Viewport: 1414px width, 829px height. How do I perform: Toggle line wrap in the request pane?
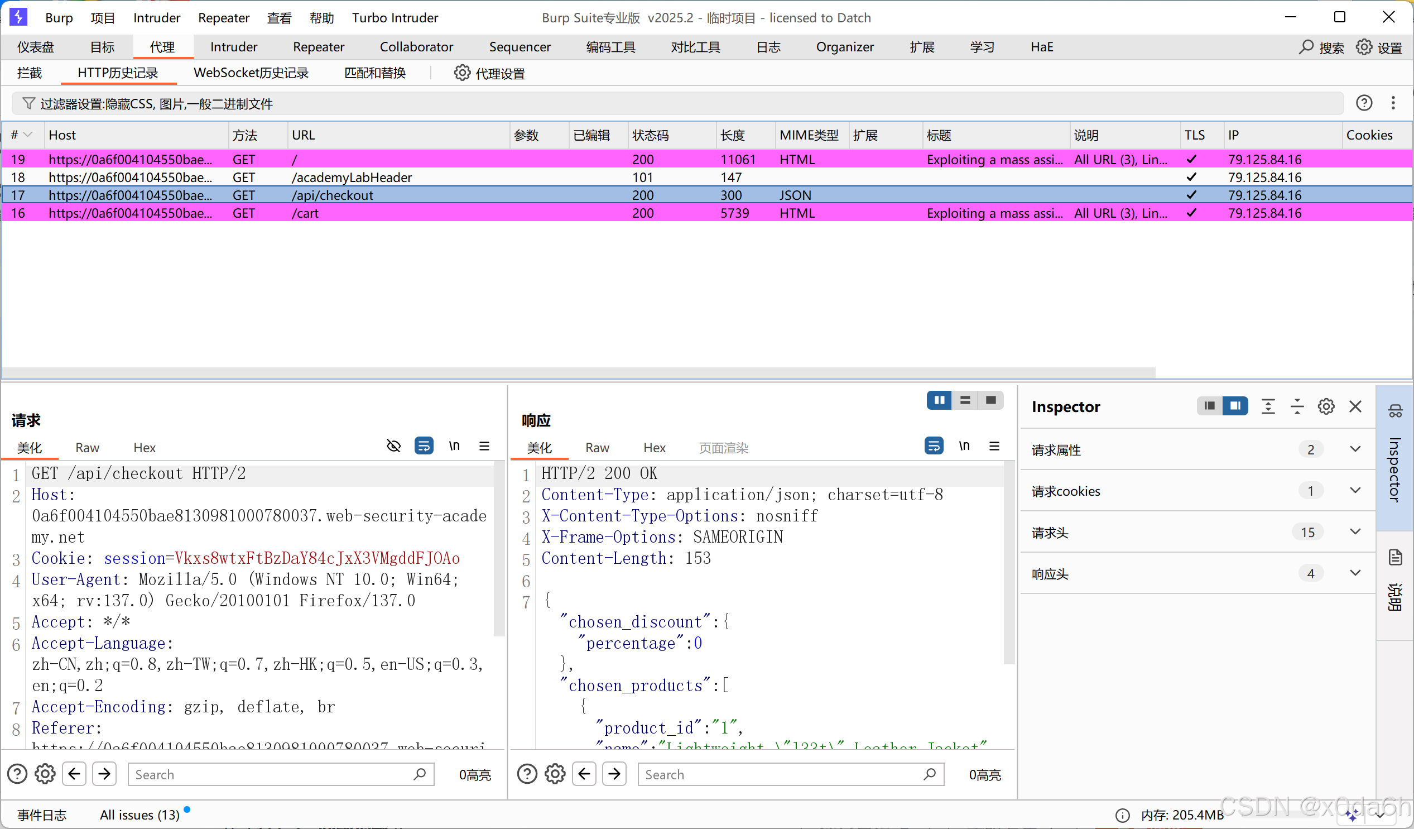424,446
